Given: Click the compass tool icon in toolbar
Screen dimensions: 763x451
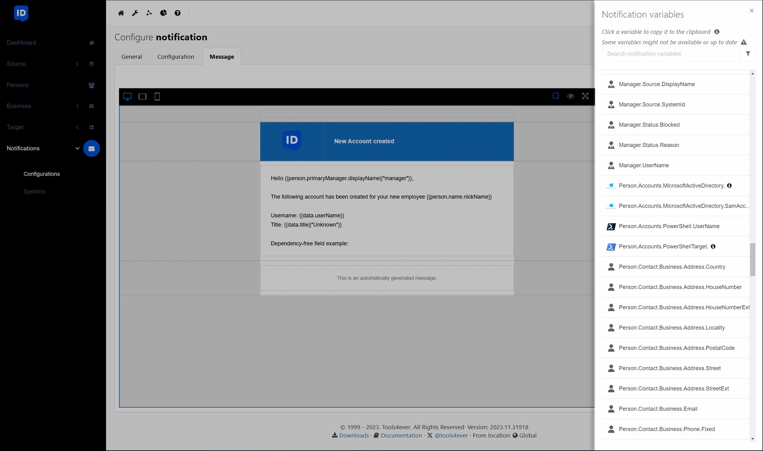Looking at the screenshot, I should [149, 13].
